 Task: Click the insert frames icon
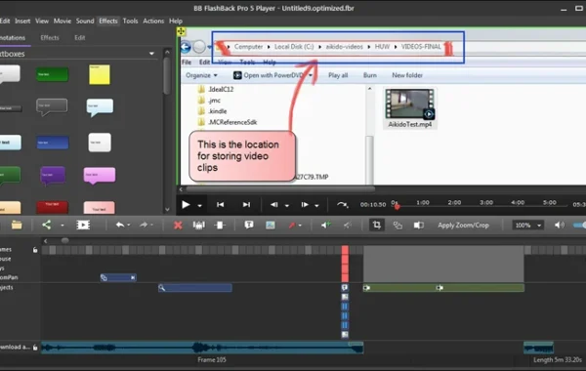220,225
